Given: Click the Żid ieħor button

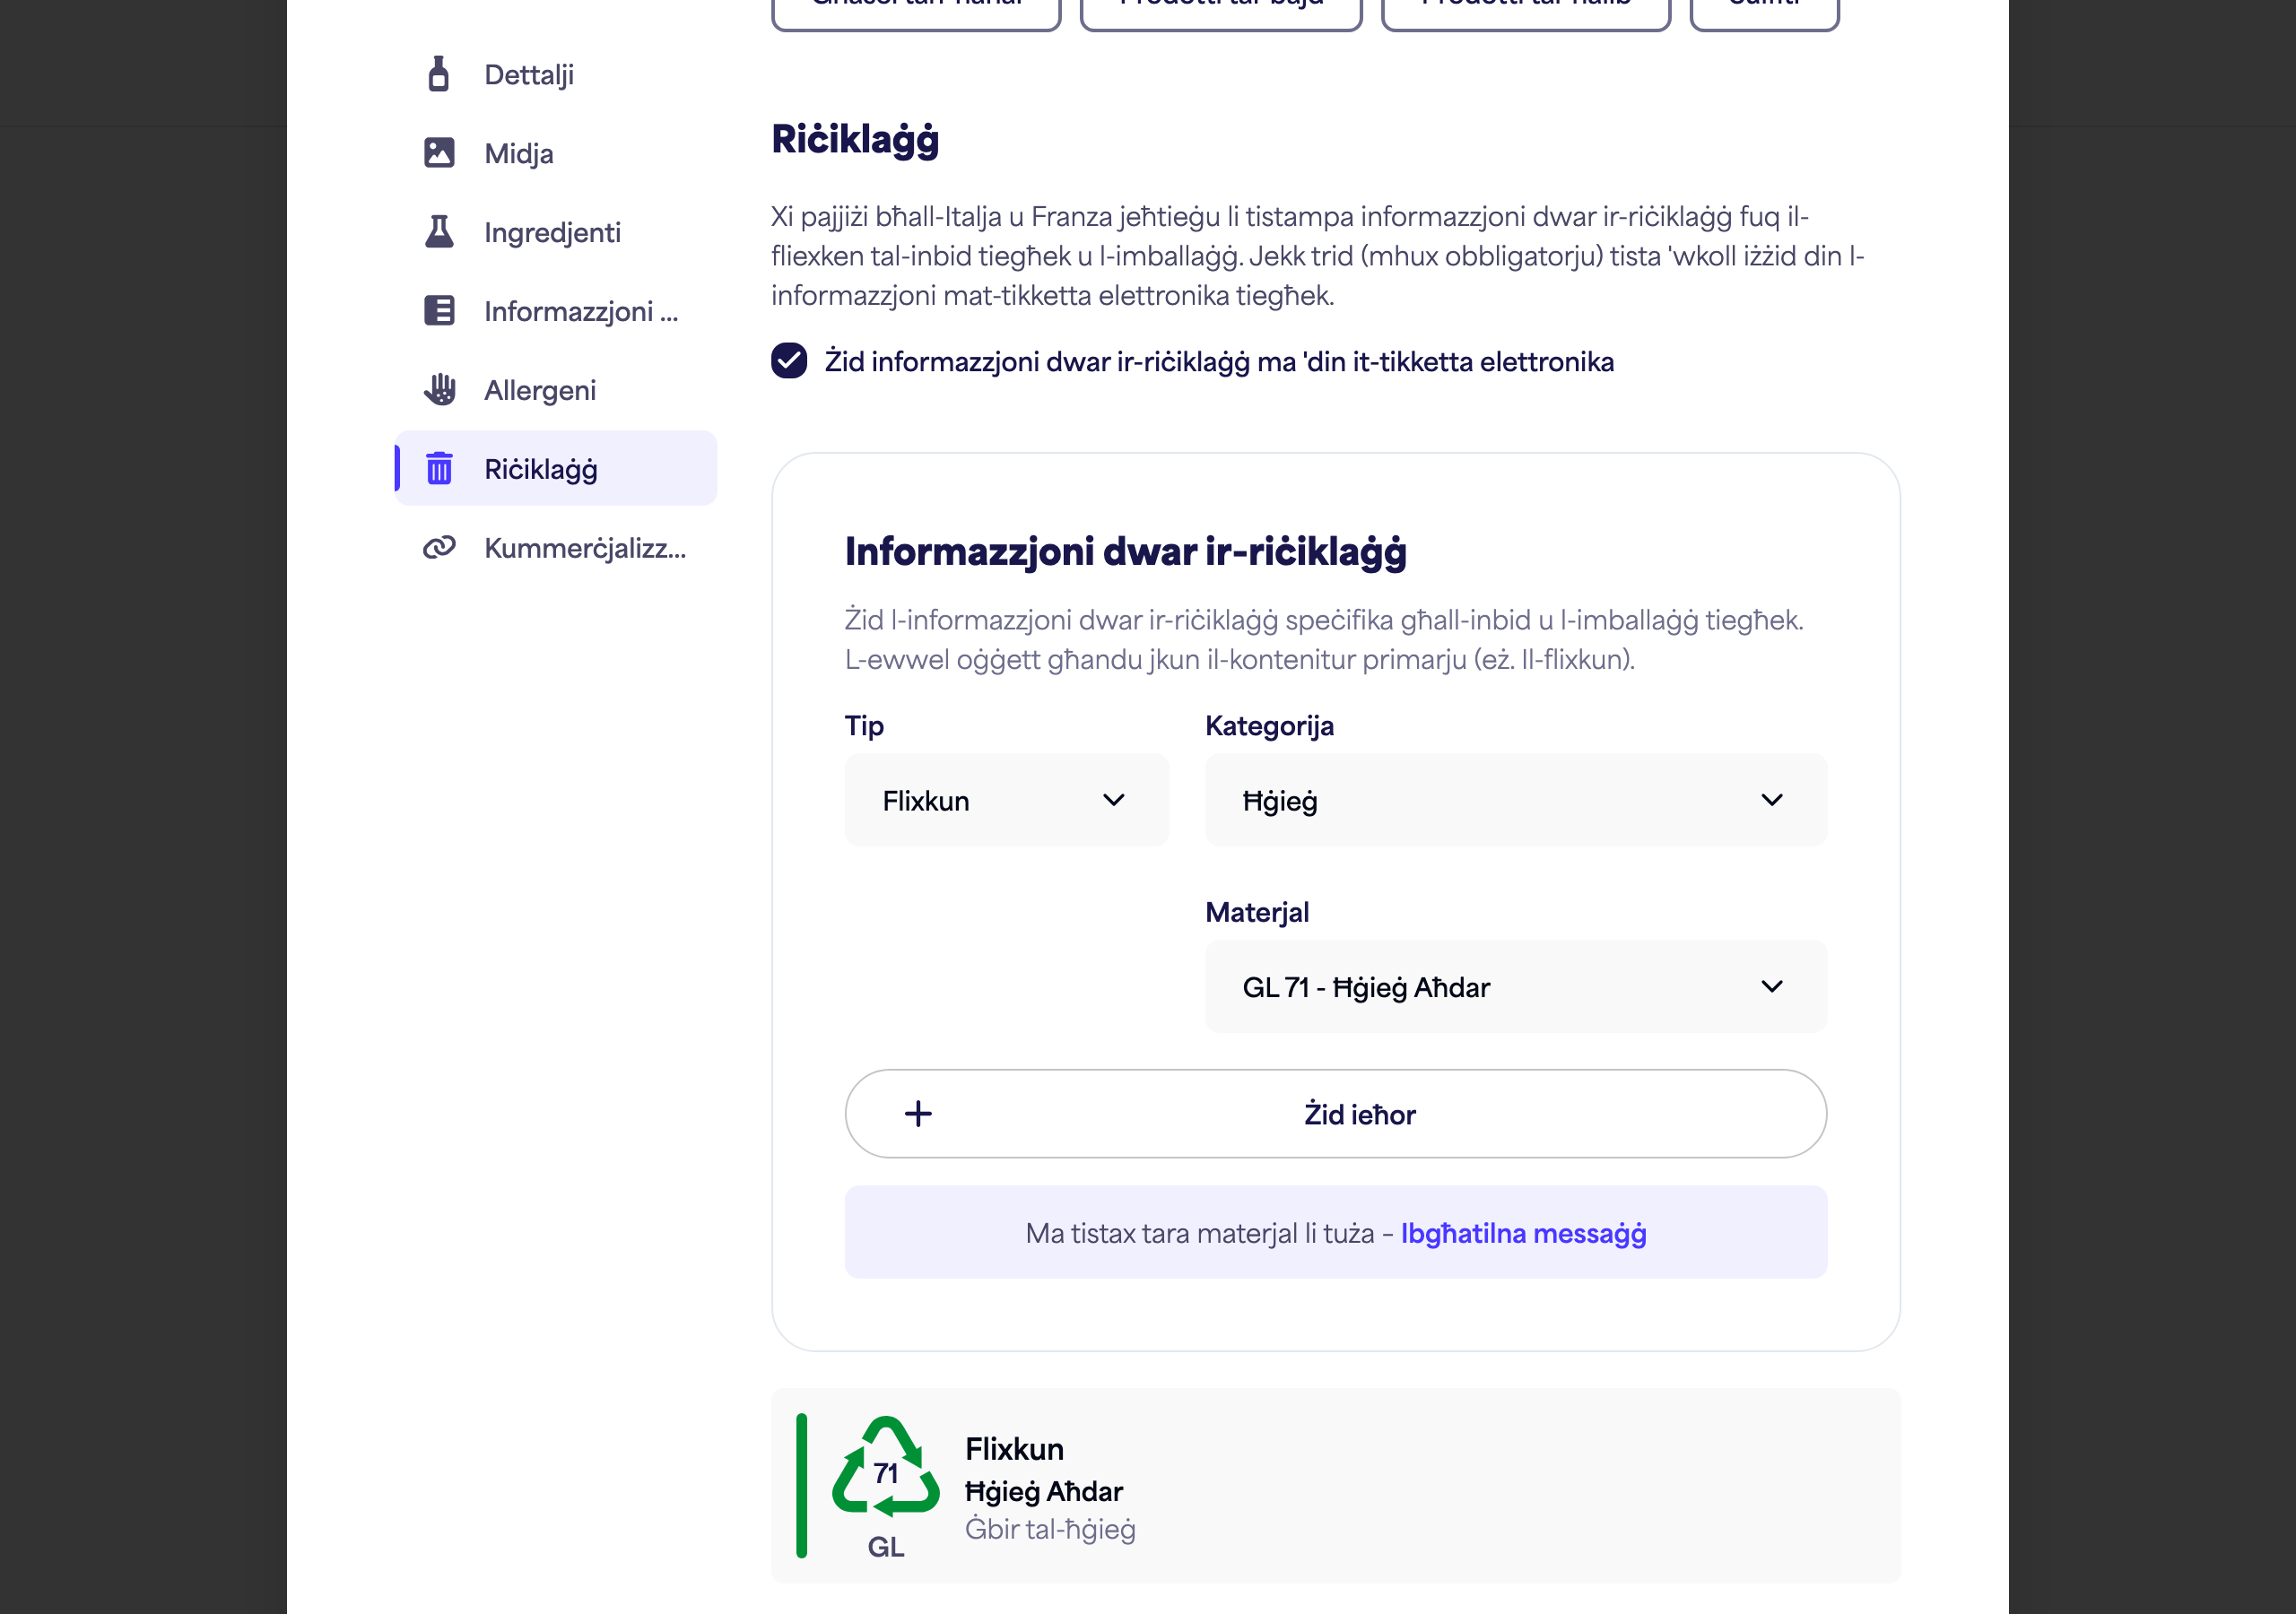Looking at the screenshot, I should (1335, 1114).
